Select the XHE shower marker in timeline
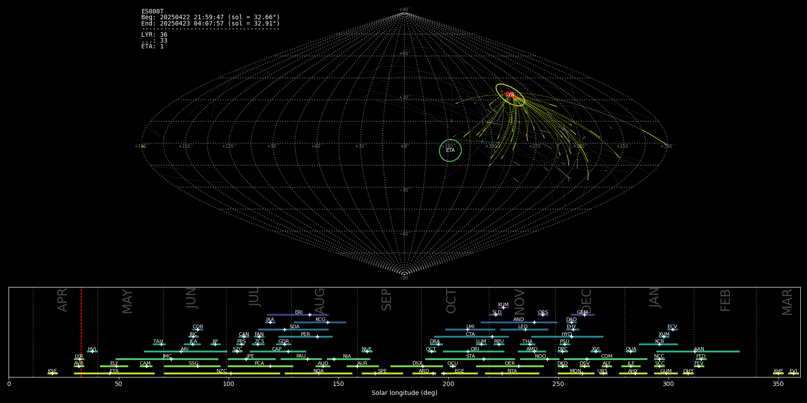This screenshot has width=807, height=403. pyautogui.click(x=778, y=373)
